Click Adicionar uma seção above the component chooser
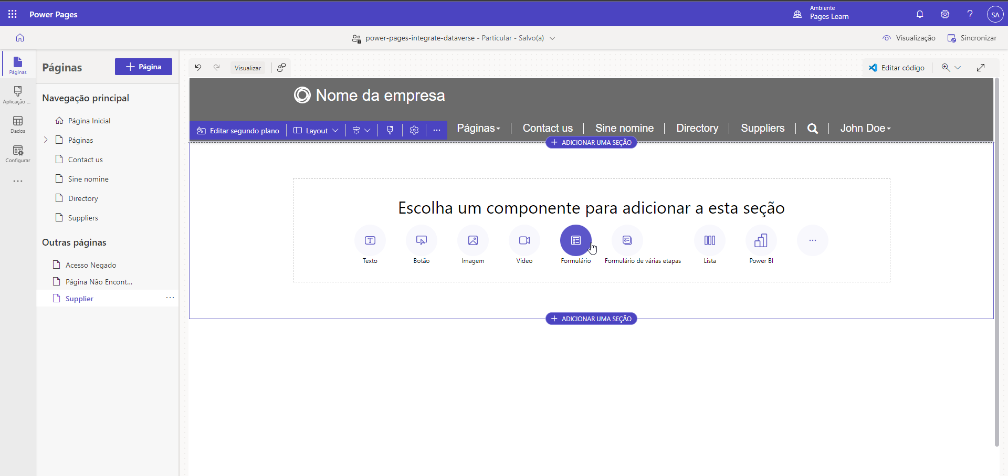Viewport: 1008px width, 476px height. 591,142
